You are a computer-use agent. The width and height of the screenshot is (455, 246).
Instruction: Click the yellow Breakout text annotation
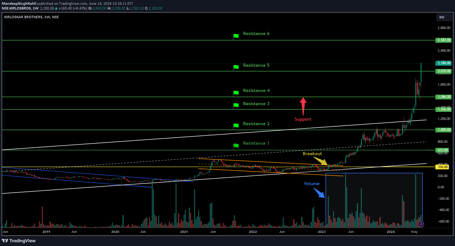coord(312,154)
